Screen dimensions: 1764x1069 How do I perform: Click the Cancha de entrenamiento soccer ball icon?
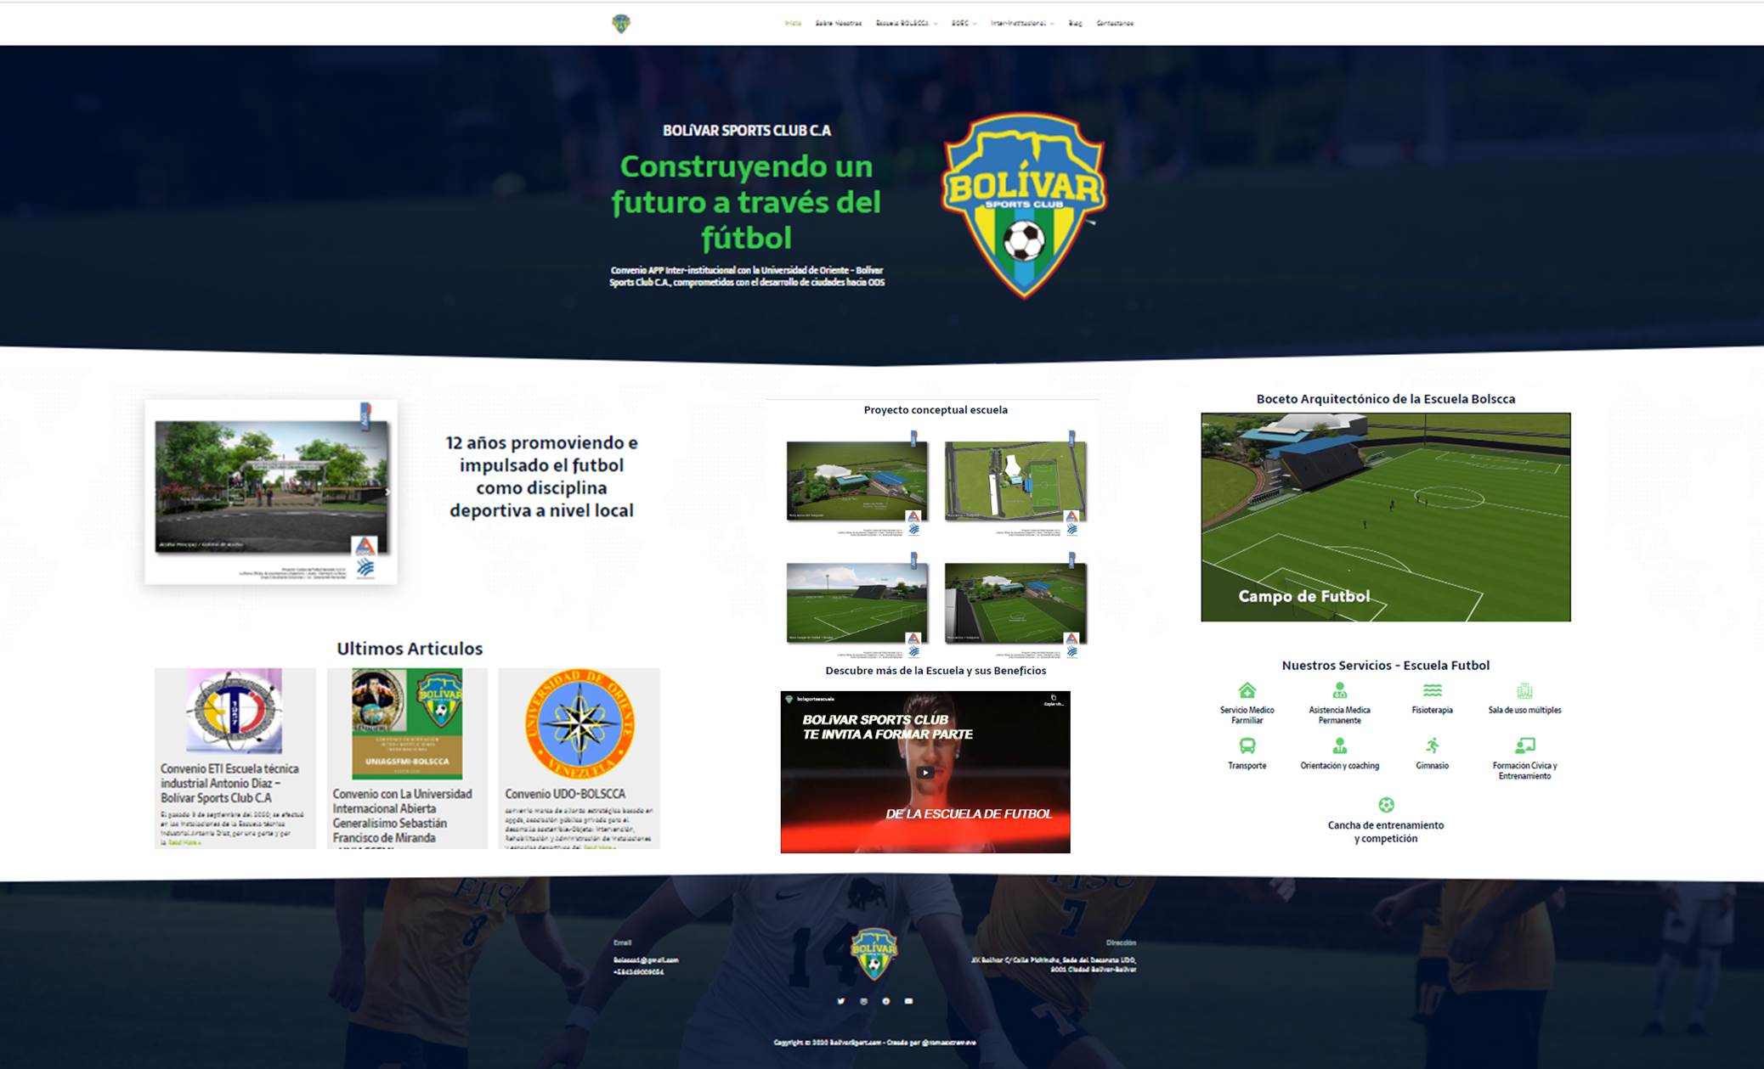coord(1386,805)
